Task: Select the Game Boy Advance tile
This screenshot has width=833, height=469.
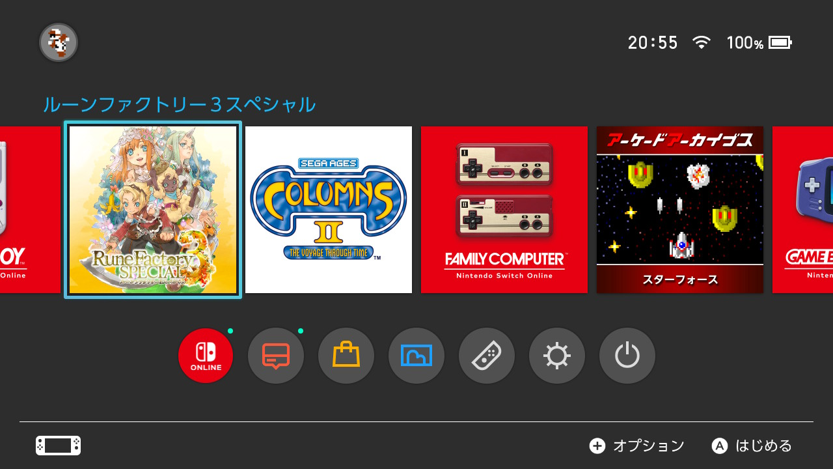Action: [x=802, y=210]
